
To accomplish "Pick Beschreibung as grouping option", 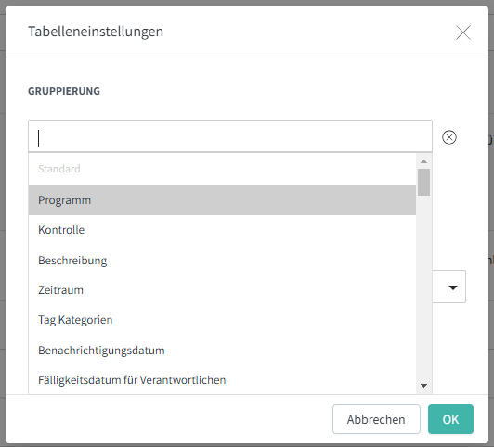I will (x=222, y=261).
